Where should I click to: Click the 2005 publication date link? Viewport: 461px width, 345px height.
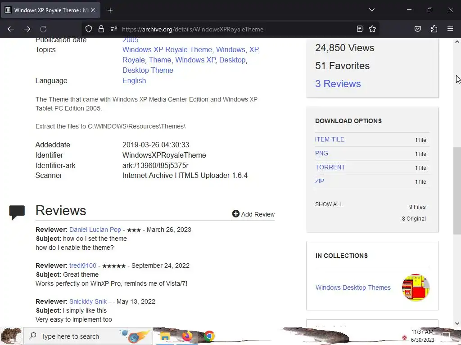pos(130,40)
